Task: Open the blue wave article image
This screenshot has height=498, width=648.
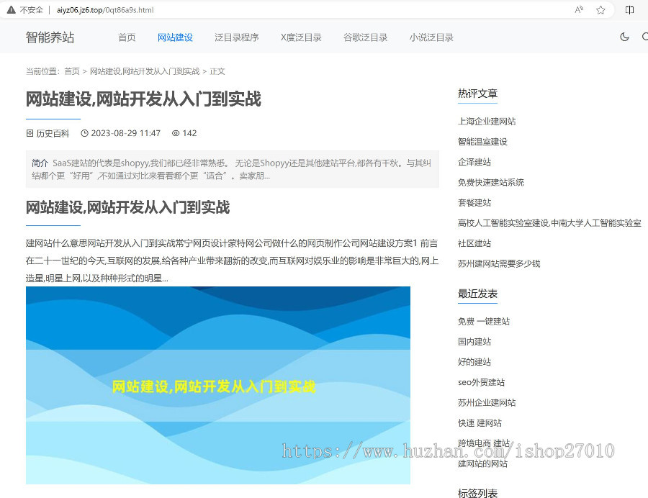Action: pyautogui.click(x=217, y=385)
